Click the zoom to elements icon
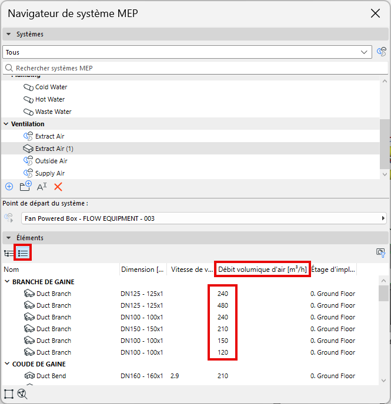This screenshot has height=404, width=391. tap(22, 394)
